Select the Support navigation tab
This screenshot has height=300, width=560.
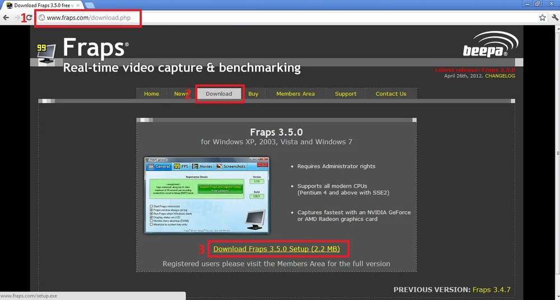346,94
